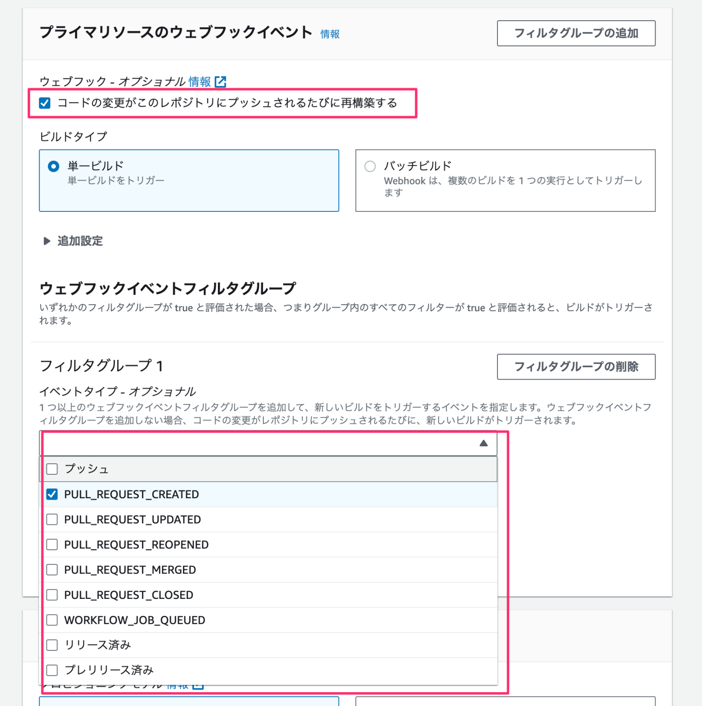The height and width of the screenshot is (706, 702).
Task: Enable the プレリリース済み checkbox
Action: [52, 670]
